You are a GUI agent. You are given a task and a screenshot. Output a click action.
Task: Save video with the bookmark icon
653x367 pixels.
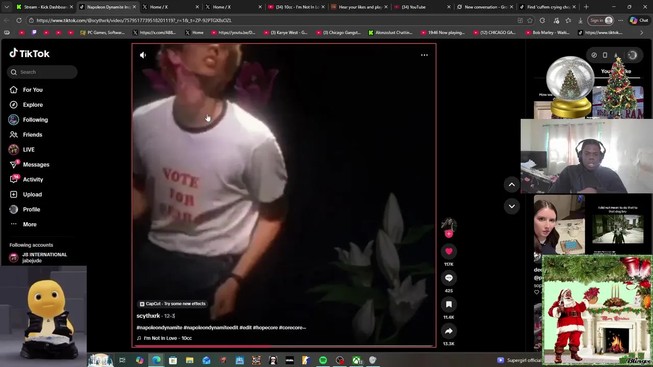pyautogui.click(x=449, y=304)
